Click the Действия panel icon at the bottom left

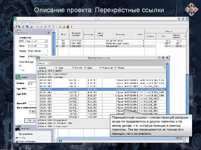[18, 128]
